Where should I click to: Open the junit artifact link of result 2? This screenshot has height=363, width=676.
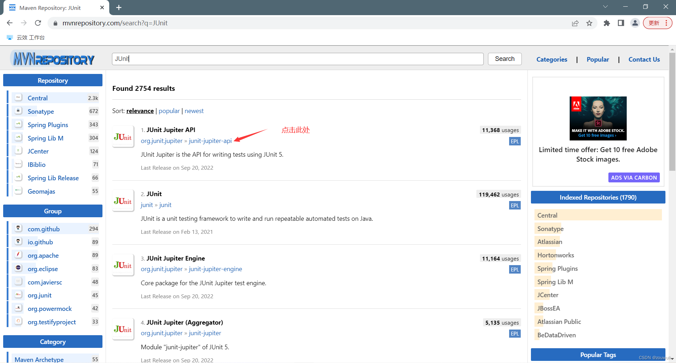point(165,205)
